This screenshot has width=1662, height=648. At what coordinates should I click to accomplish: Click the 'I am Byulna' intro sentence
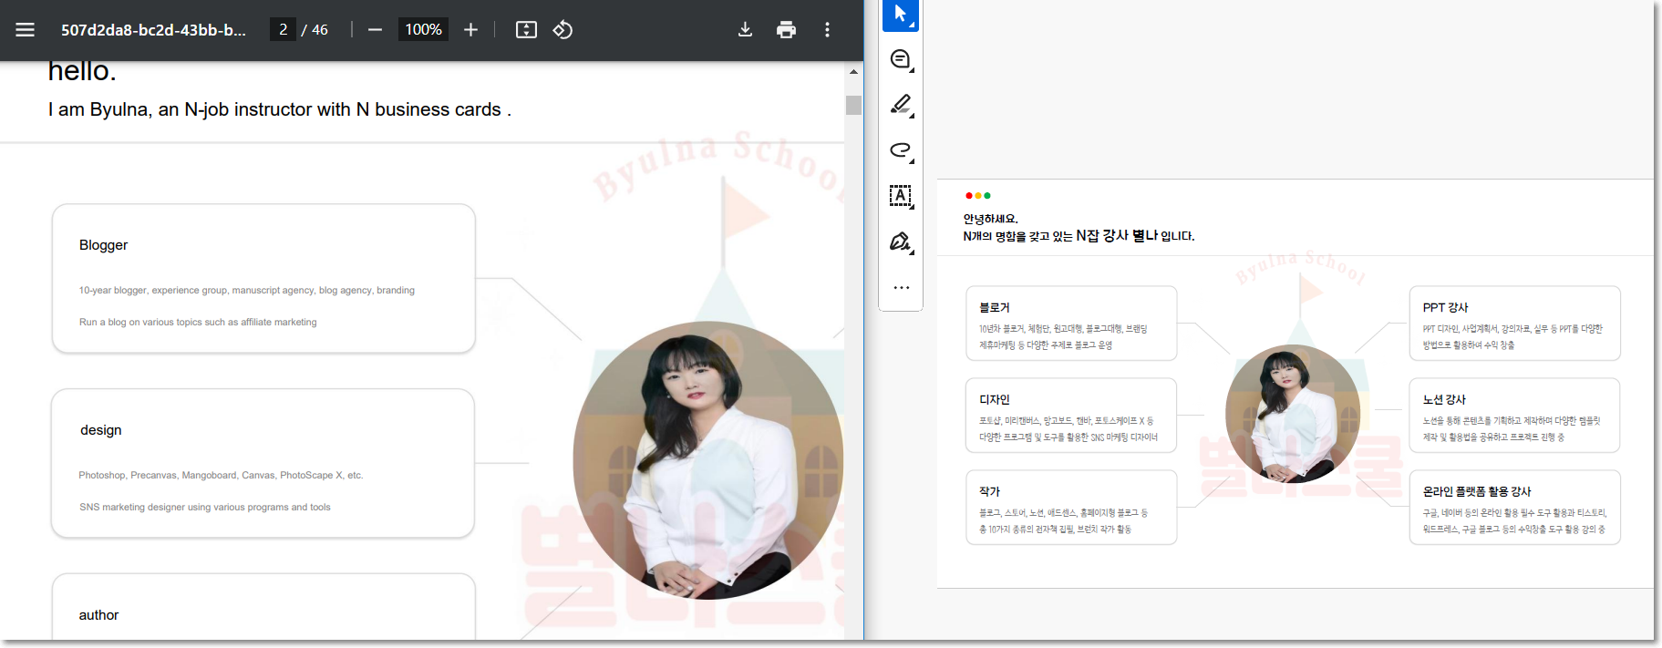pos(279,110)
